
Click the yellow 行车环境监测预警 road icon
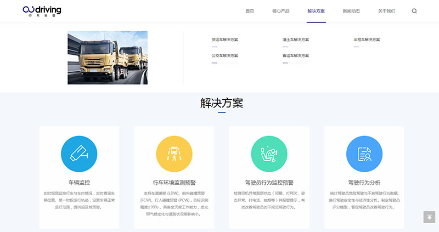(x=174, y=155)
